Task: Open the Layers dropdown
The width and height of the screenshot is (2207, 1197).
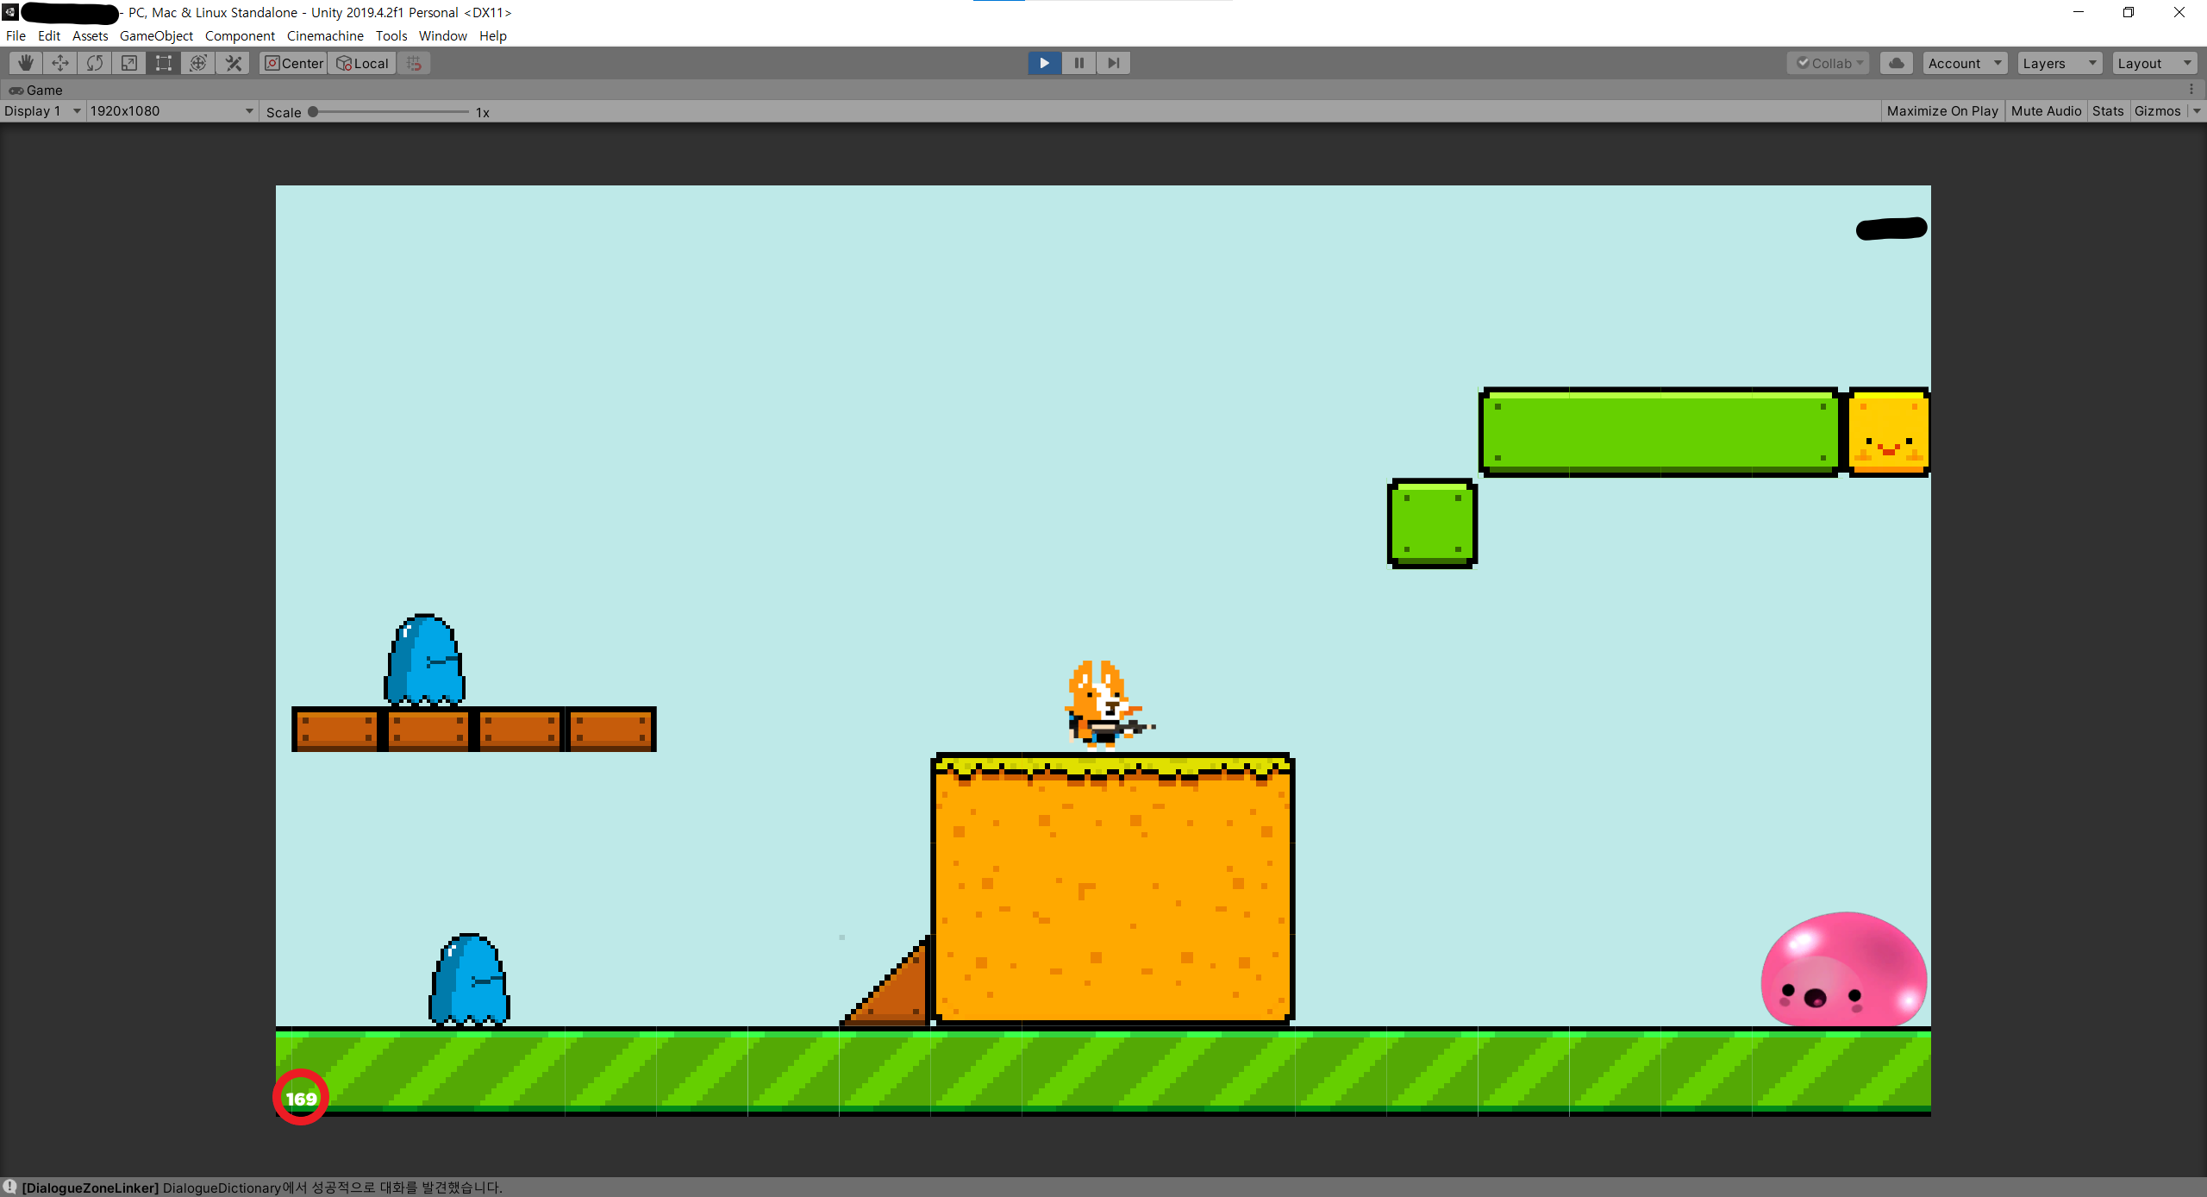Action: 2059,63
